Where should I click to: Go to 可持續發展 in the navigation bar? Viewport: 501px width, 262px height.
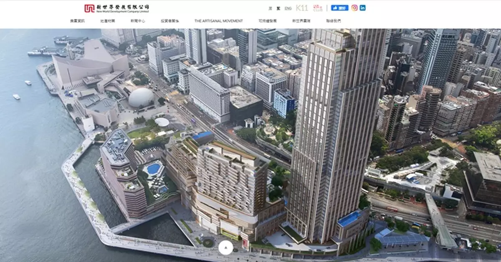[x=267, y=21]
